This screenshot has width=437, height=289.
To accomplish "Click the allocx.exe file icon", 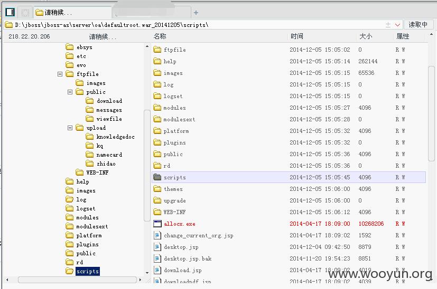I will (157, 224).
